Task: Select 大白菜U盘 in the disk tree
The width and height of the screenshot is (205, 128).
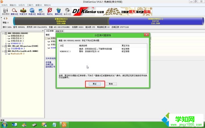Action: (x=18, y=49)
